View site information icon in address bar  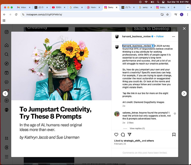[x=23, y=15]
